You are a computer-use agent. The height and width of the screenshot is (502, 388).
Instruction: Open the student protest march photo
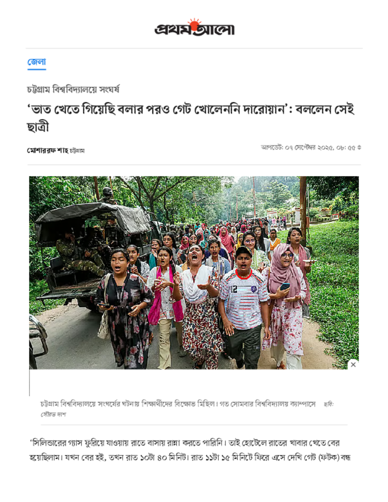tap(194, 273)
